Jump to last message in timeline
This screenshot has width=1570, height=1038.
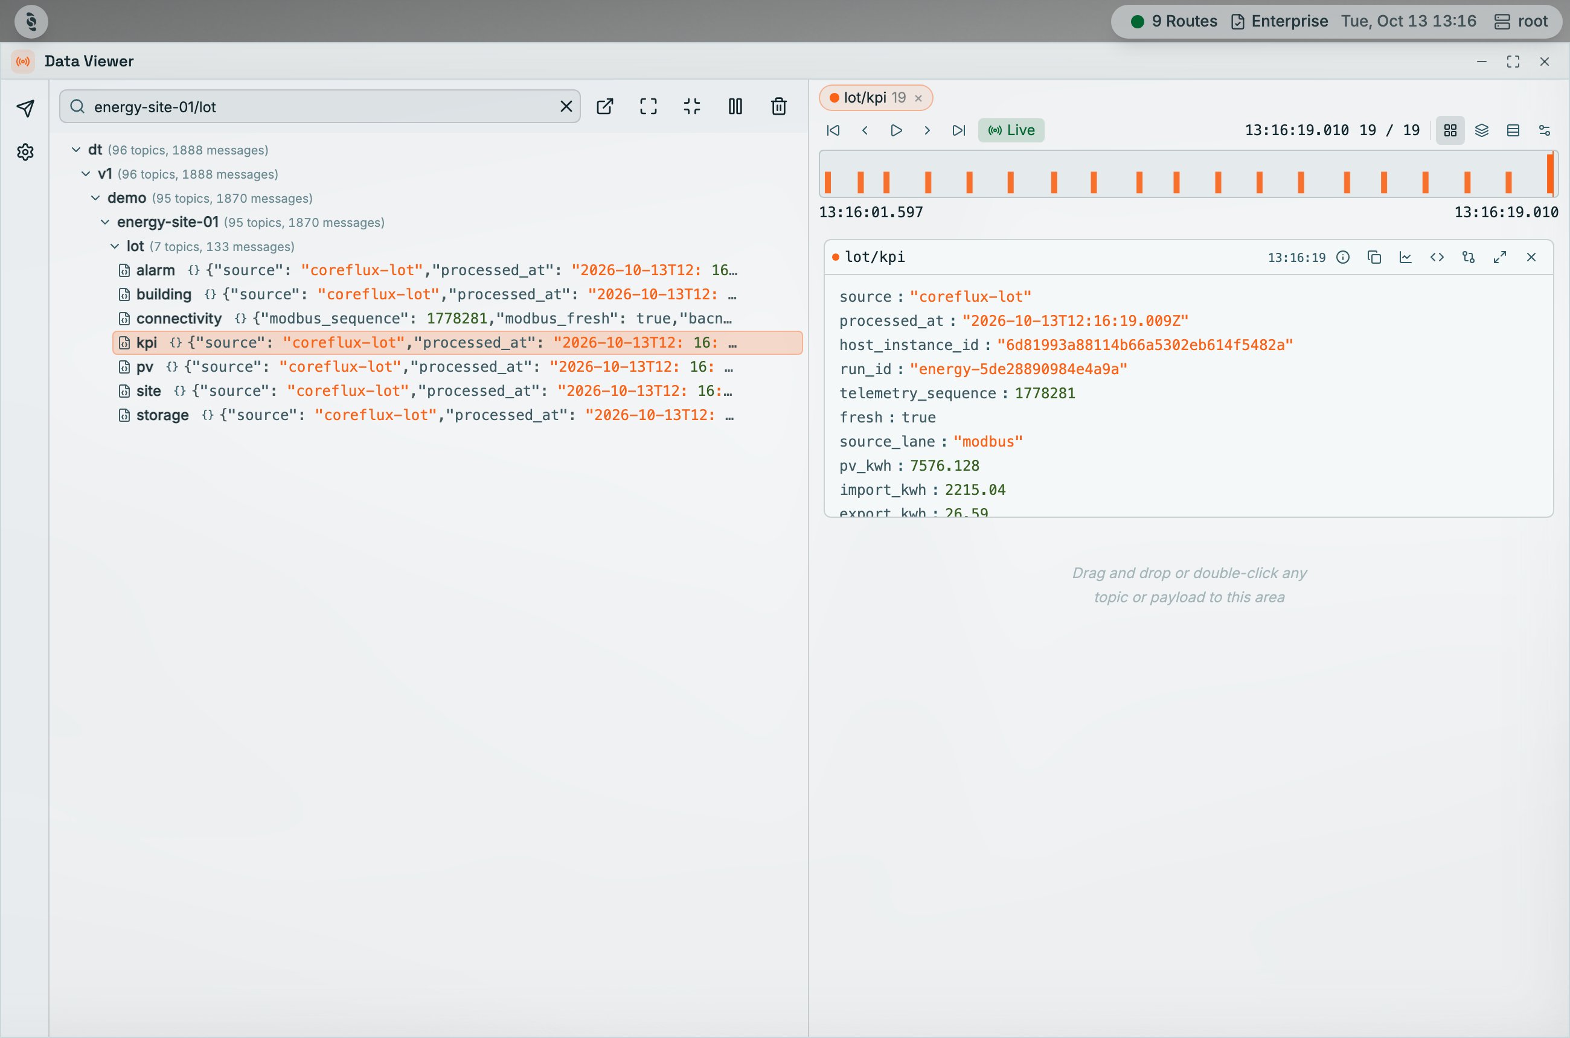958,130
